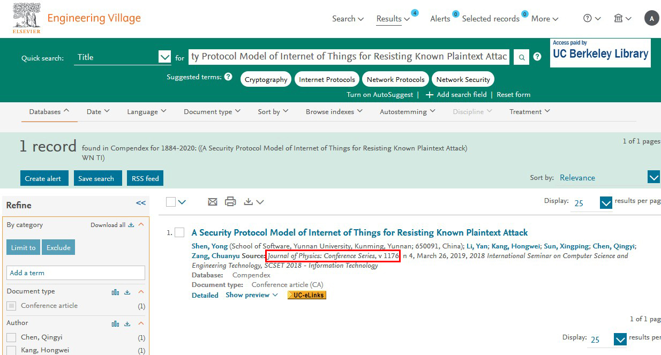Select the Cryptography suggested term
Image resolution: width=661 pixels, height=355 pixels.
point(266,79)
